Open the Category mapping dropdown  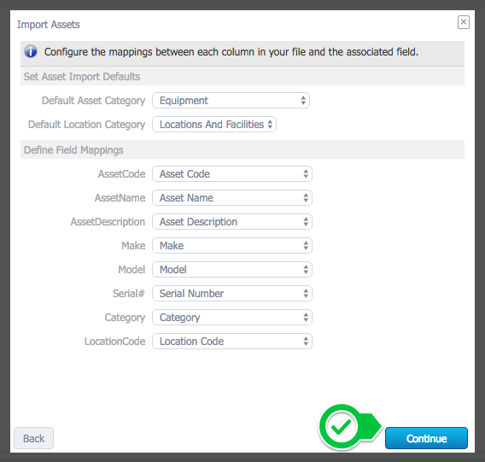(232, 318)
